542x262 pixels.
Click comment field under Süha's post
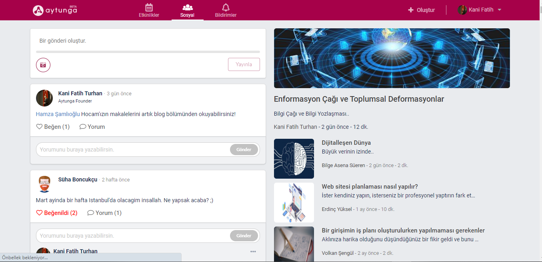point(133,236)
